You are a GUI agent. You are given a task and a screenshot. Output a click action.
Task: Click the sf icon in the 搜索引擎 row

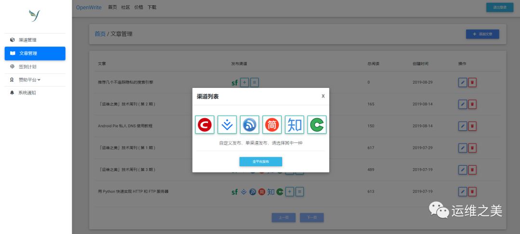[234, 83]
